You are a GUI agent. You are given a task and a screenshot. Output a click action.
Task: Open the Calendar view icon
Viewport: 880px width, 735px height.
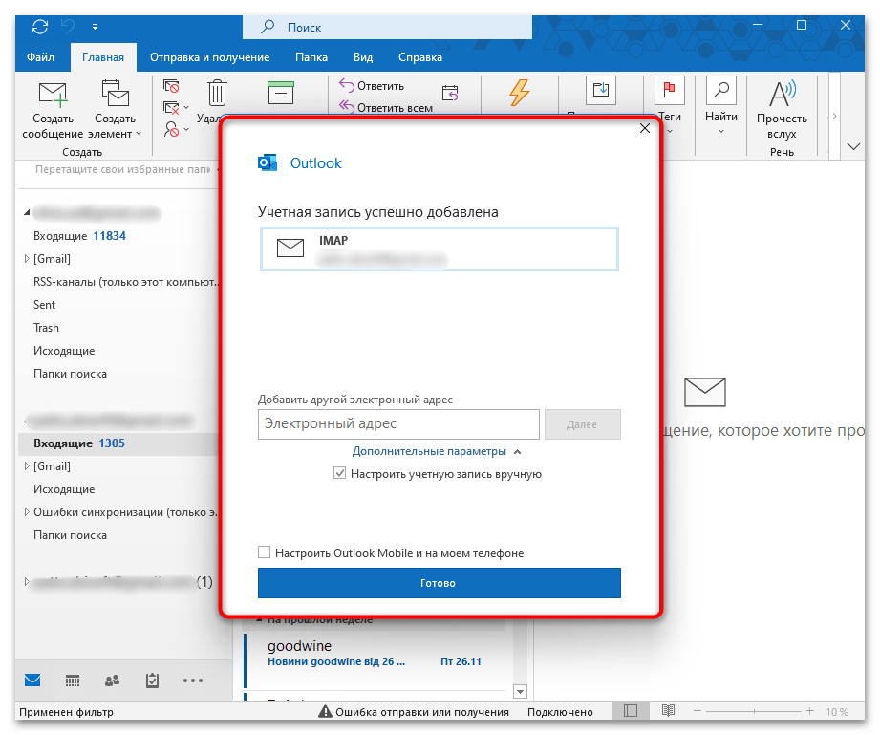(x=73, y=681)
